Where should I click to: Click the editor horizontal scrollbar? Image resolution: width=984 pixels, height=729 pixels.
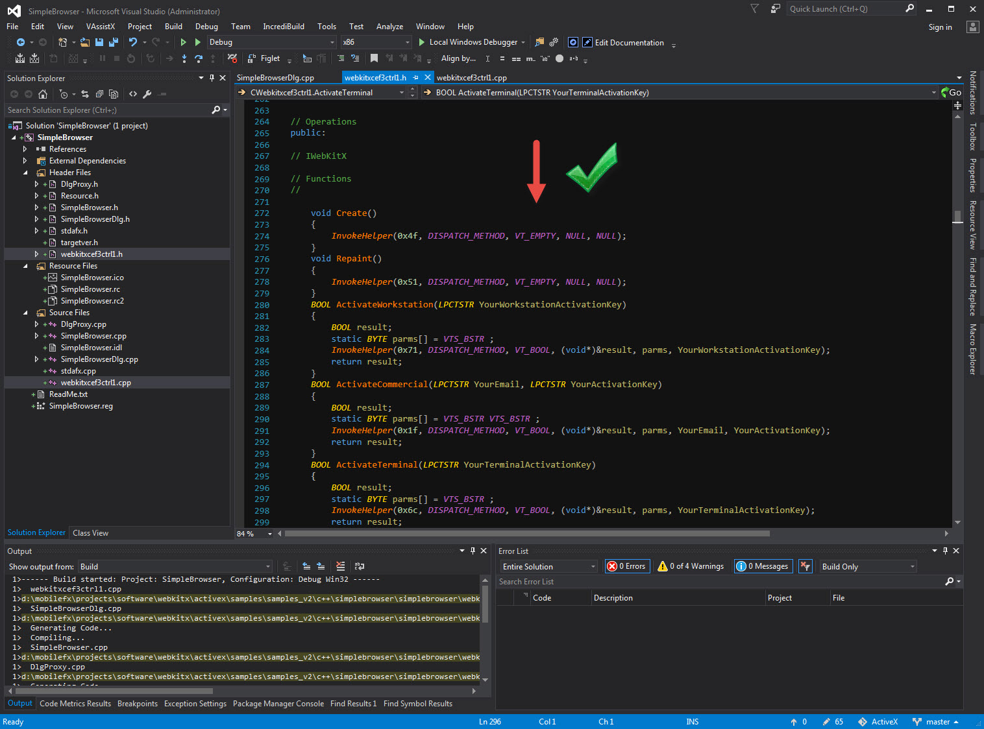click(527, 534)
